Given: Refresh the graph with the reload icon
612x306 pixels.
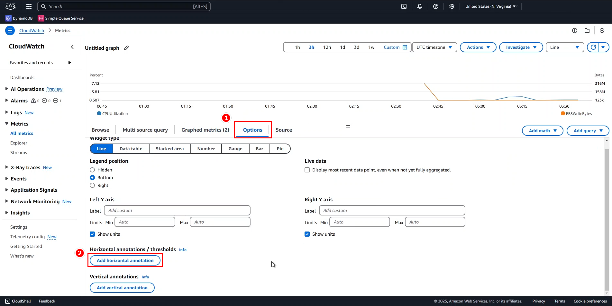Looking at the screenshot, I should coord(594,47).
